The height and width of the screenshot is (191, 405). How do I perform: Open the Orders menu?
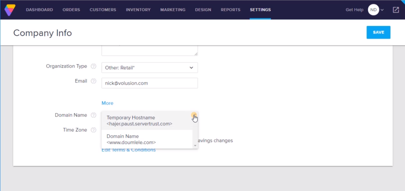coord(71,10)
